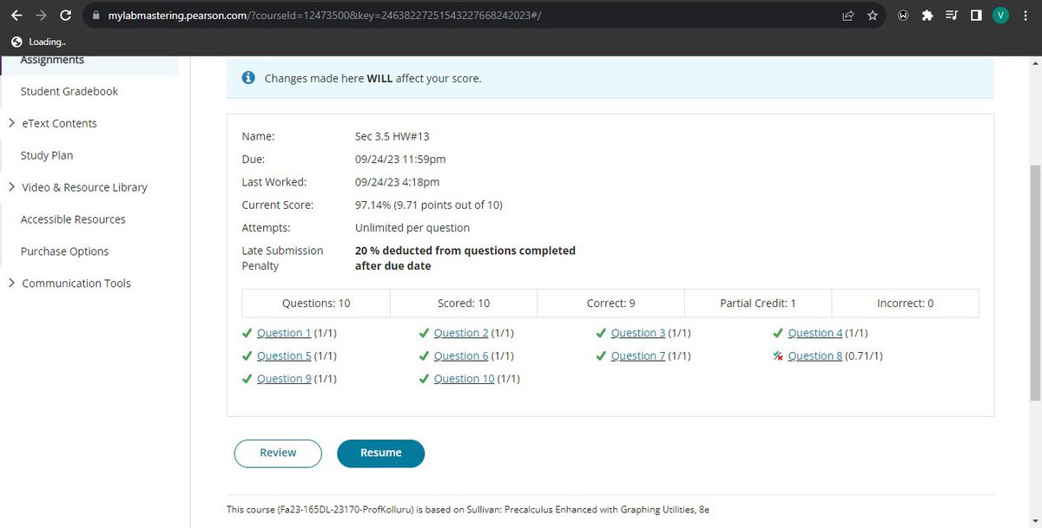Open Question 10 link
This screenshot has width=1042, height=528.
pyautogui.click(x=465, y=379)
